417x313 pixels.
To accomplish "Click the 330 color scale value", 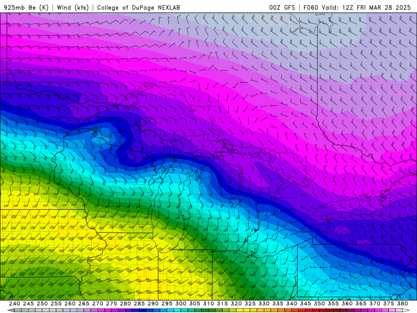I will [264, 304].
